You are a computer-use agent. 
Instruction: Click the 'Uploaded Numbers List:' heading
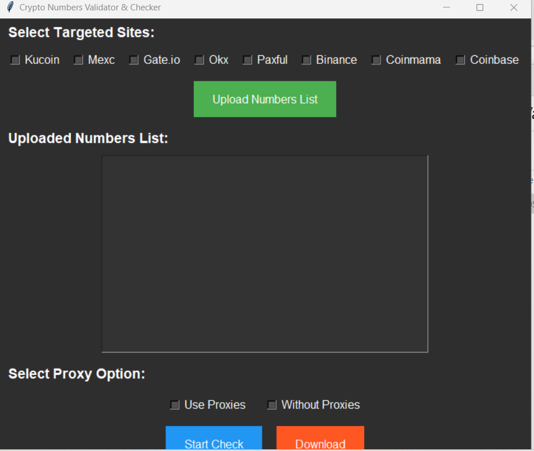[x=88, y=138]
